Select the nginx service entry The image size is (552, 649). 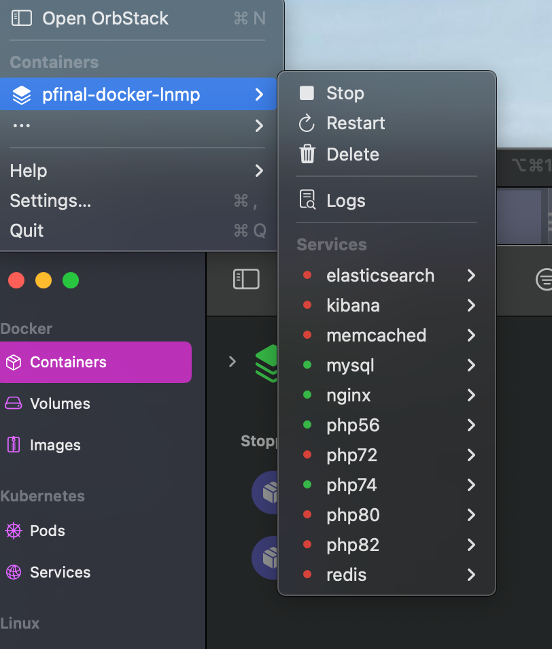coord(349,395)
